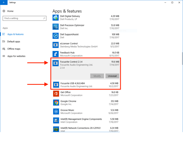This screenshot has height=142, width=183.
Task: Click the Google Chrome icon
Action: pyautogui.click(x=56, y=103)
